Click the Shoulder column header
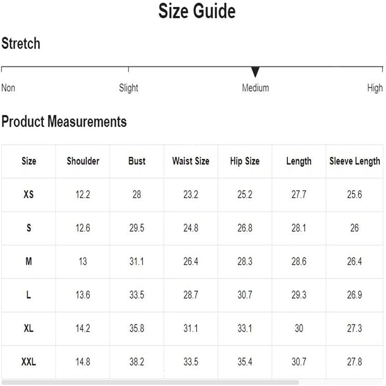386x386 pixels. 83,161
